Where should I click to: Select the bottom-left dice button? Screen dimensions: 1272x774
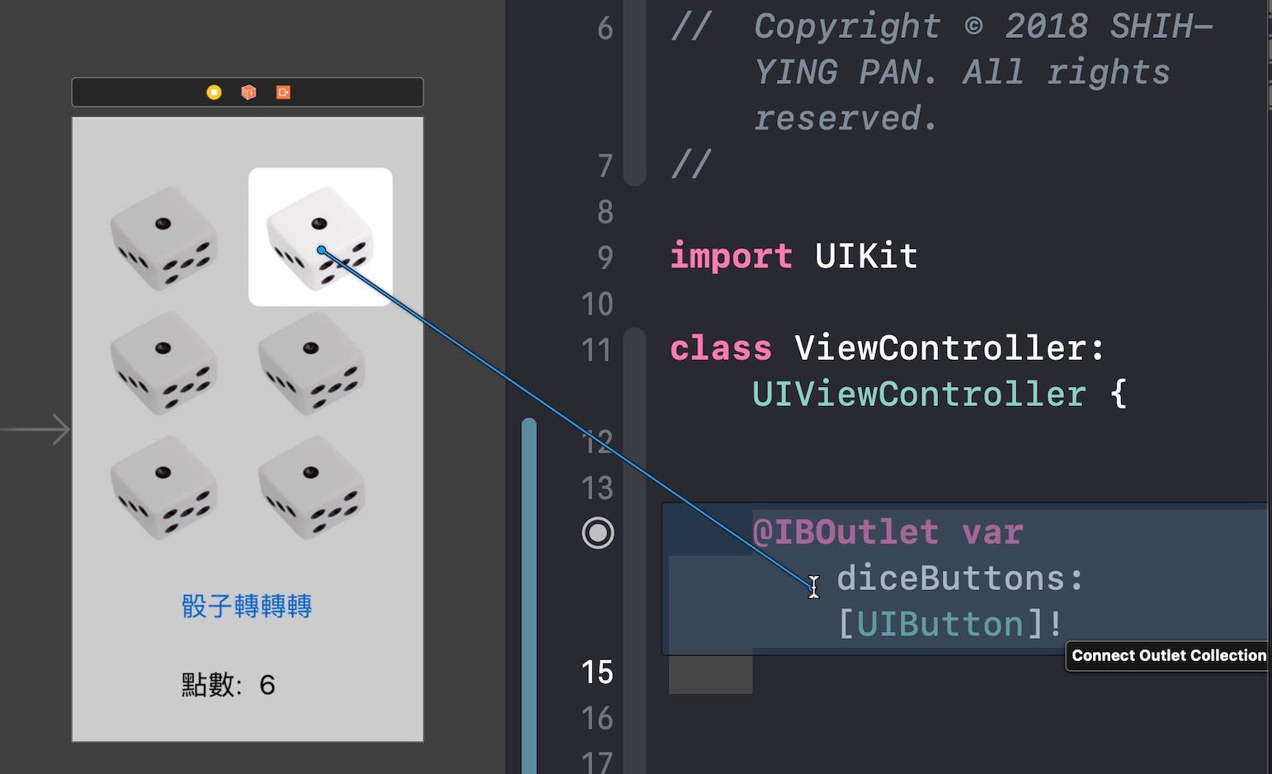click(x=163, y=488)
